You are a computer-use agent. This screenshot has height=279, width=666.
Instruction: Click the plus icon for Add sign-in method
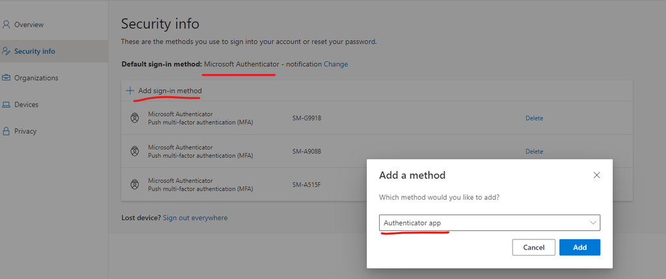tap(130, 90)
